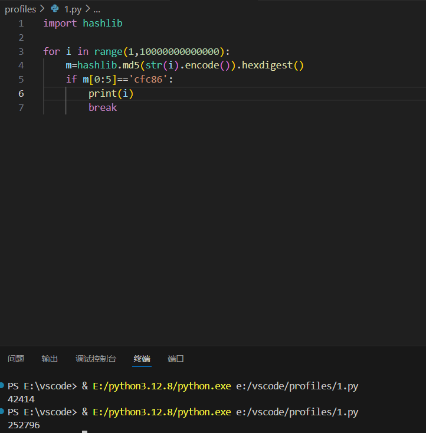Image resolution: width=426 pixels, height=433 pixels.
Task: Switch to the 问题 (Problems) tab
Action: [x=16, y=359]
